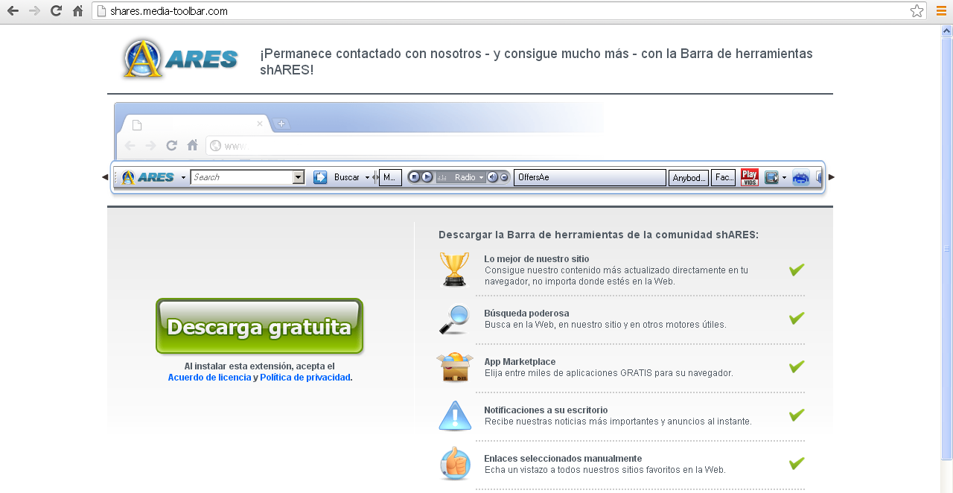Reload the shares.media-toolbar.com page

point(56,11)
